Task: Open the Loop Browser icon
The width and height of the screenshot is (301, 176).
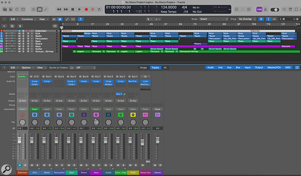Action: tap(297, 9)
